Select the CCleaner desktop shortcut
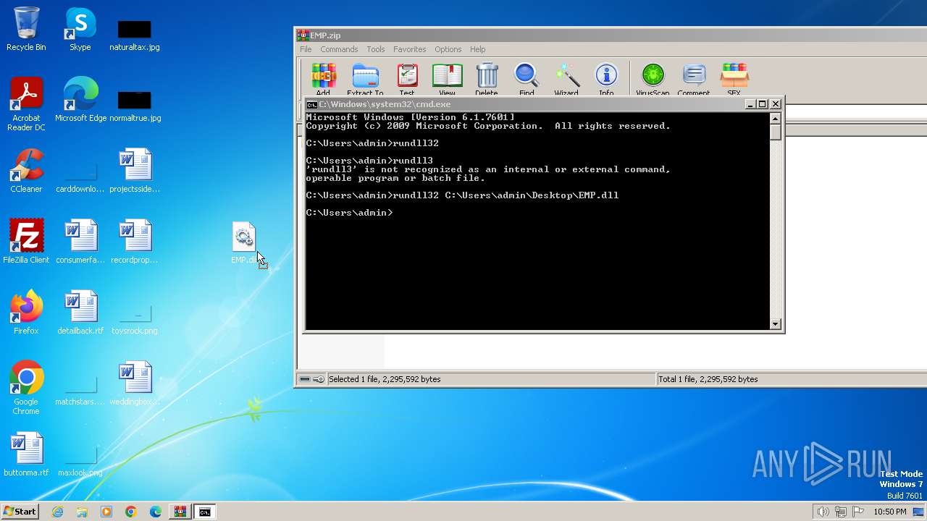The width and height of the screenshot is (927, 521). point(26,171)
